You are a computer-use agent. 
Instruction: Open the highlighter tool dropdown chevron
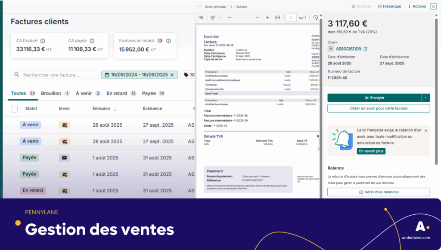(x=220, y=18)
